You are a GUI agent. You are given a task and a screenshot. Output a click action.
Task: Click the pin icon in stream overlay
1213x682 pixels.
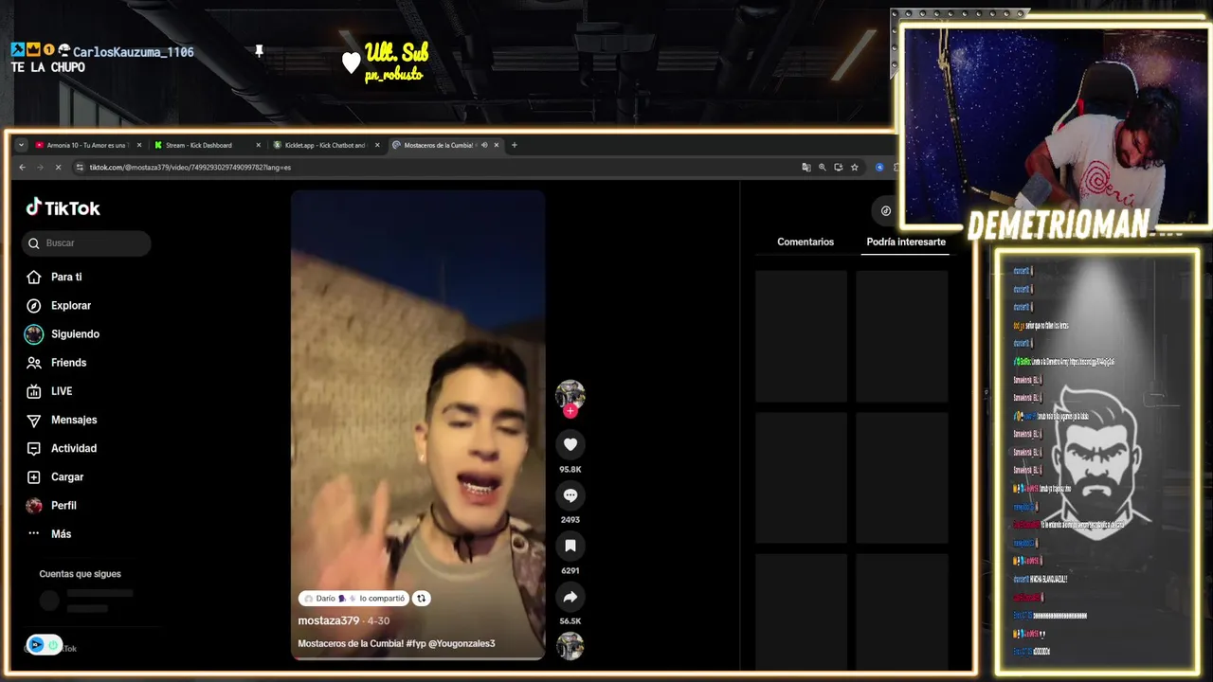coord(259,51)
